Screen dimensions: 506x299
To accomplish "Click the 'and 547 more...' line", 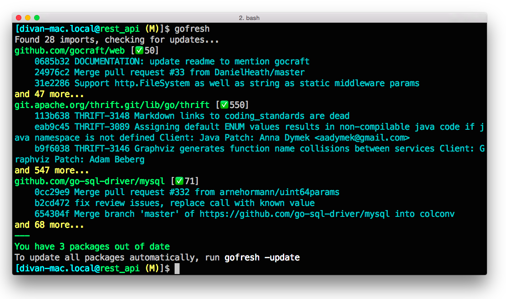I will click(x=52, y=171).
